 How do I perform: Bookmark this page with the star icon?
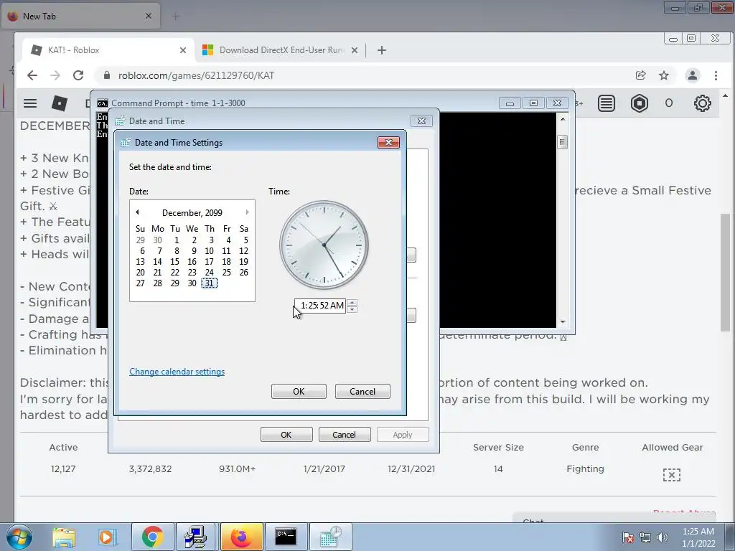(x=664, y=75)
